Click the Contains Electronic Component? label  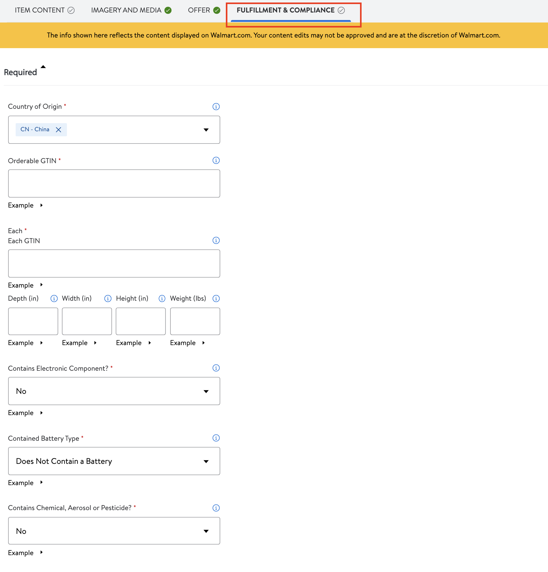[x=58, y=369]
